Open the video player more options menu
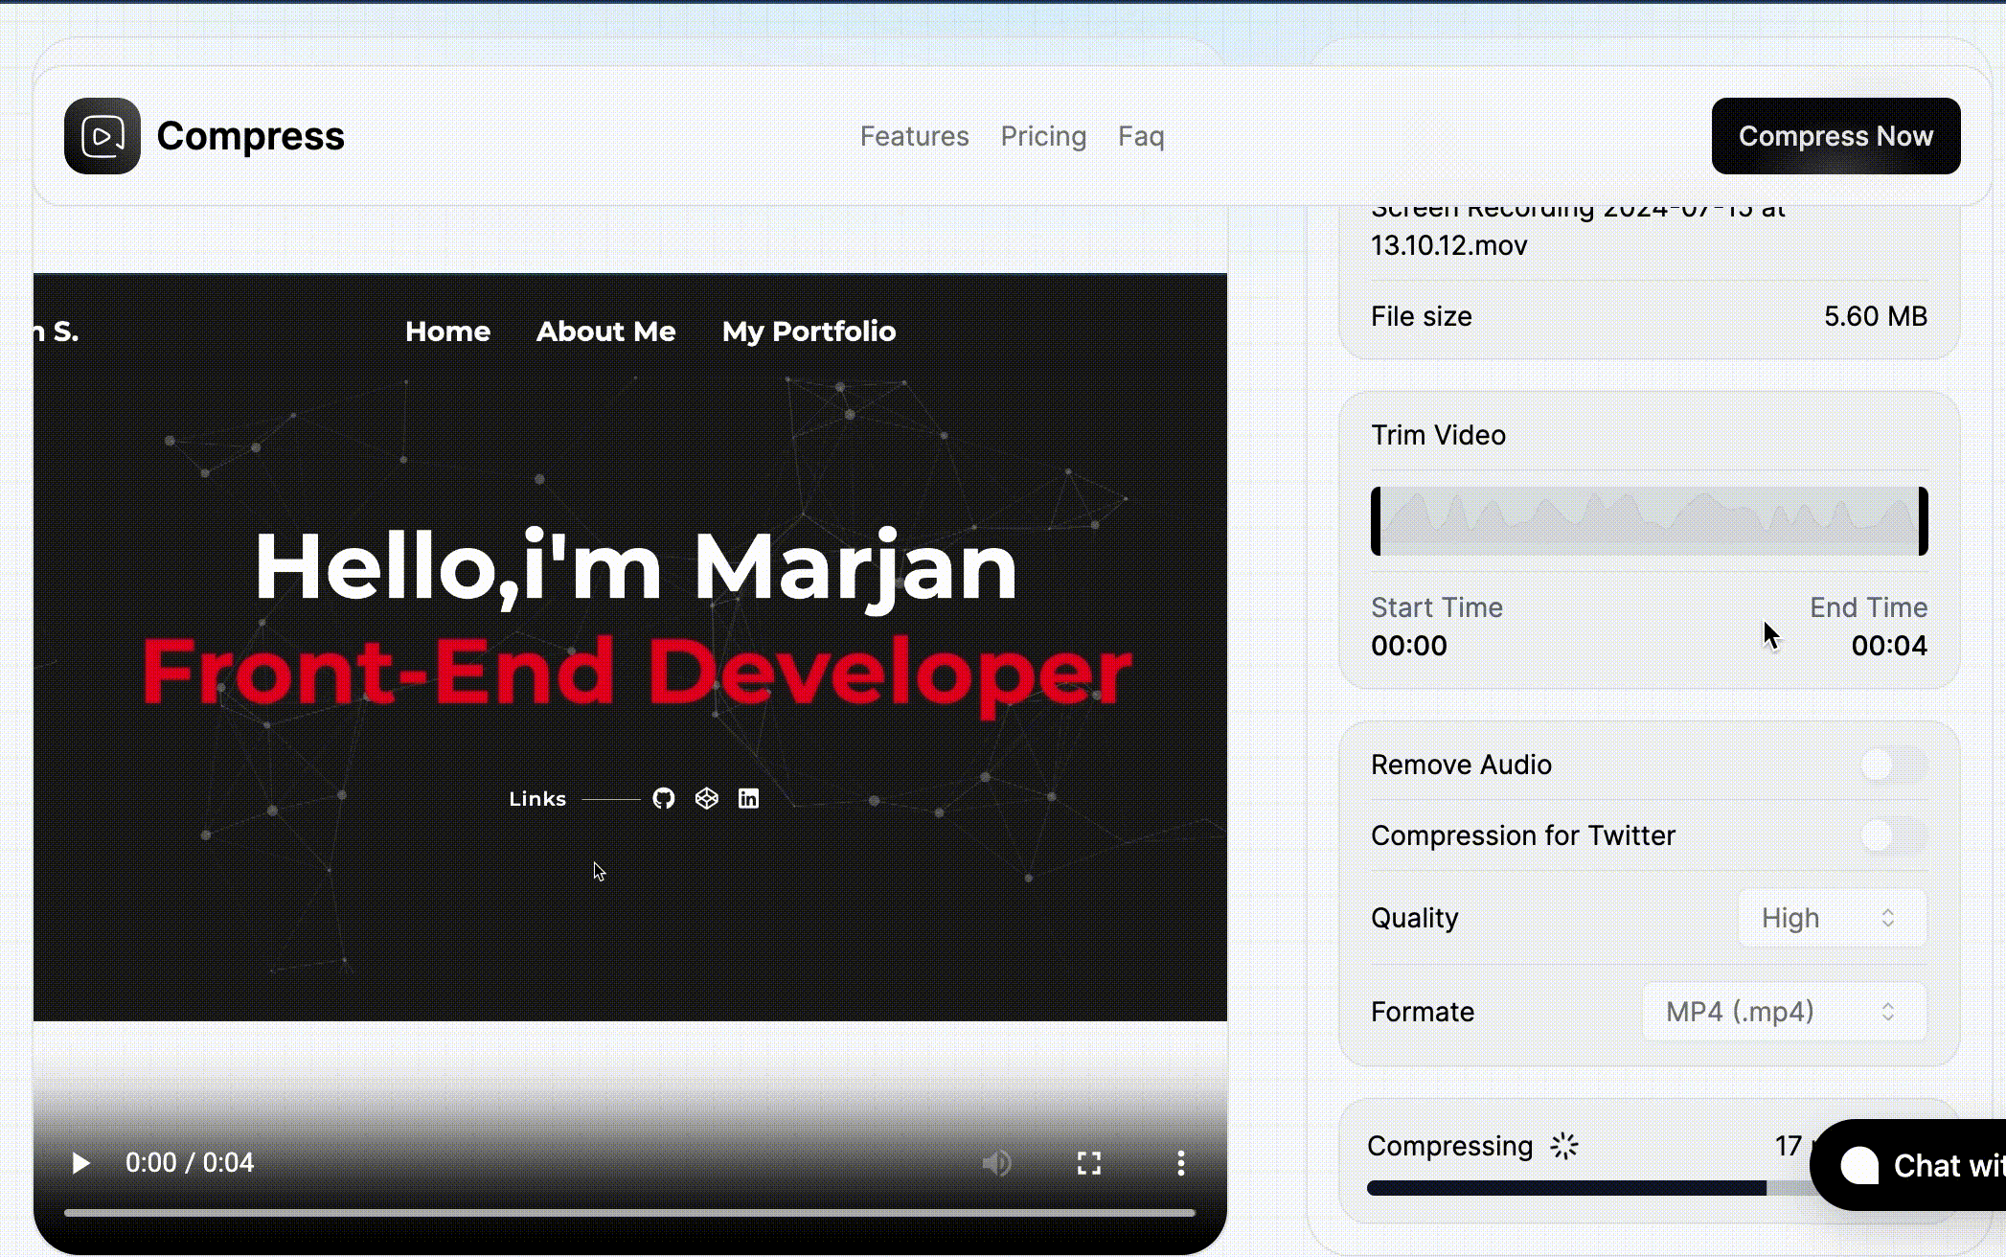Screen dimensions: 2006x1257 (1180, 1163)
